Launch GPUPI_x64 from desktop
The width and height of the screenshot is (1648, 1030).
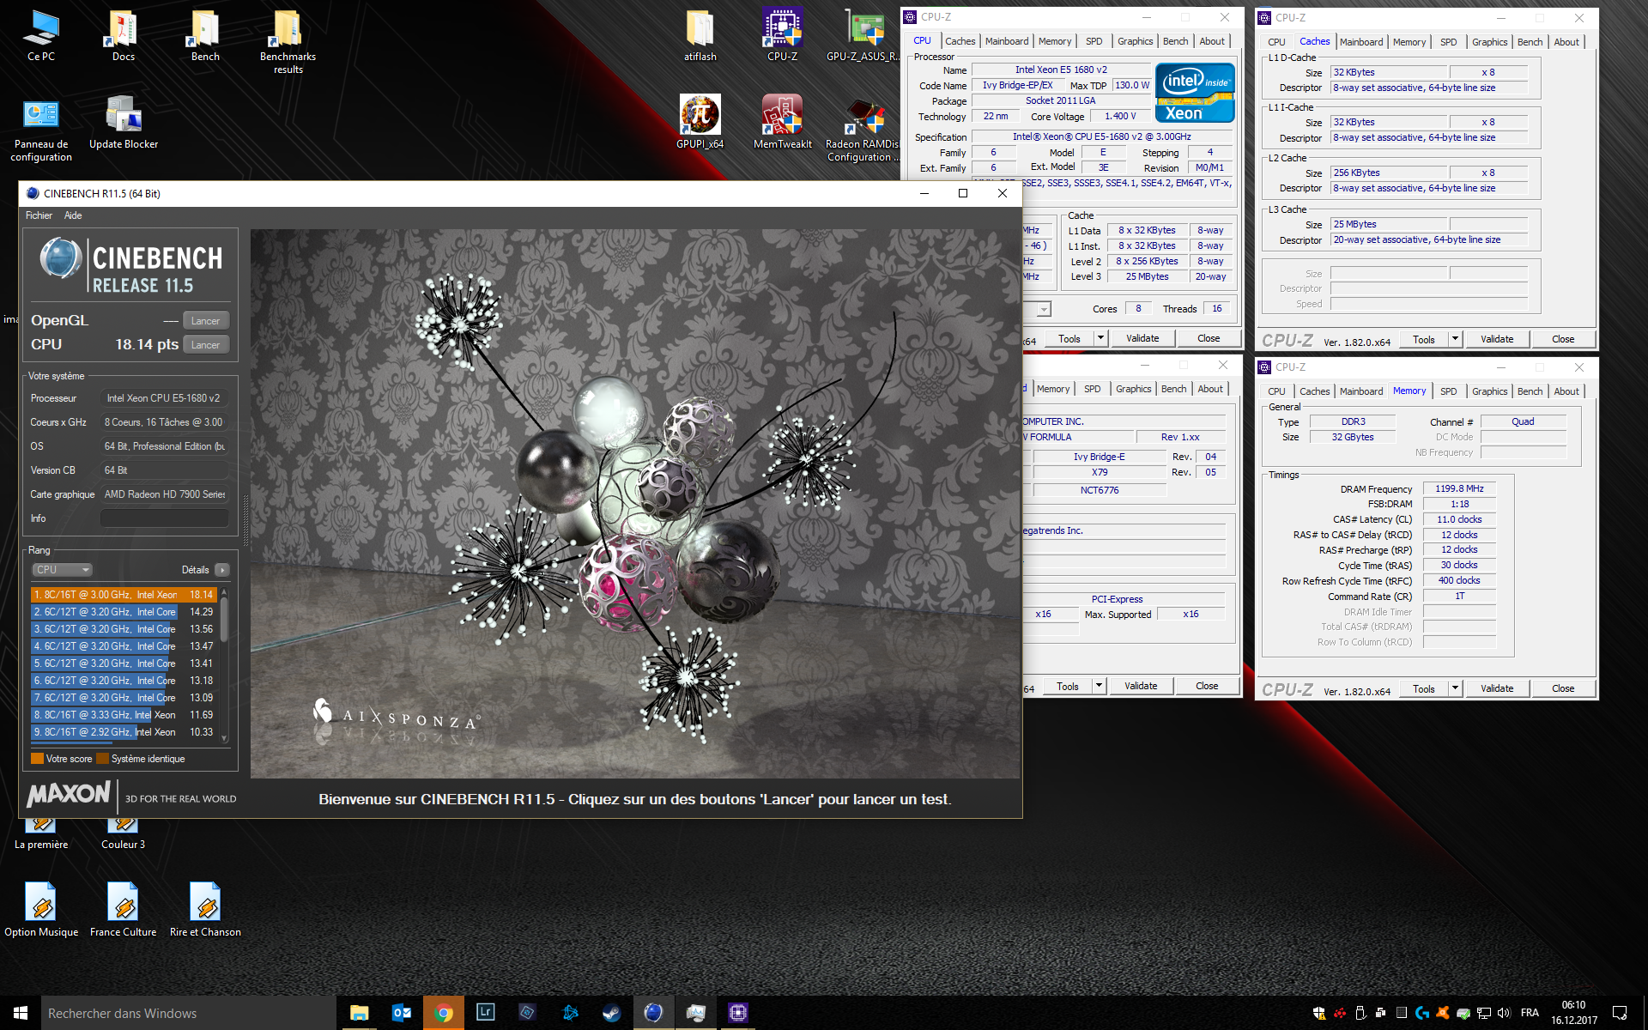(700, 122)
